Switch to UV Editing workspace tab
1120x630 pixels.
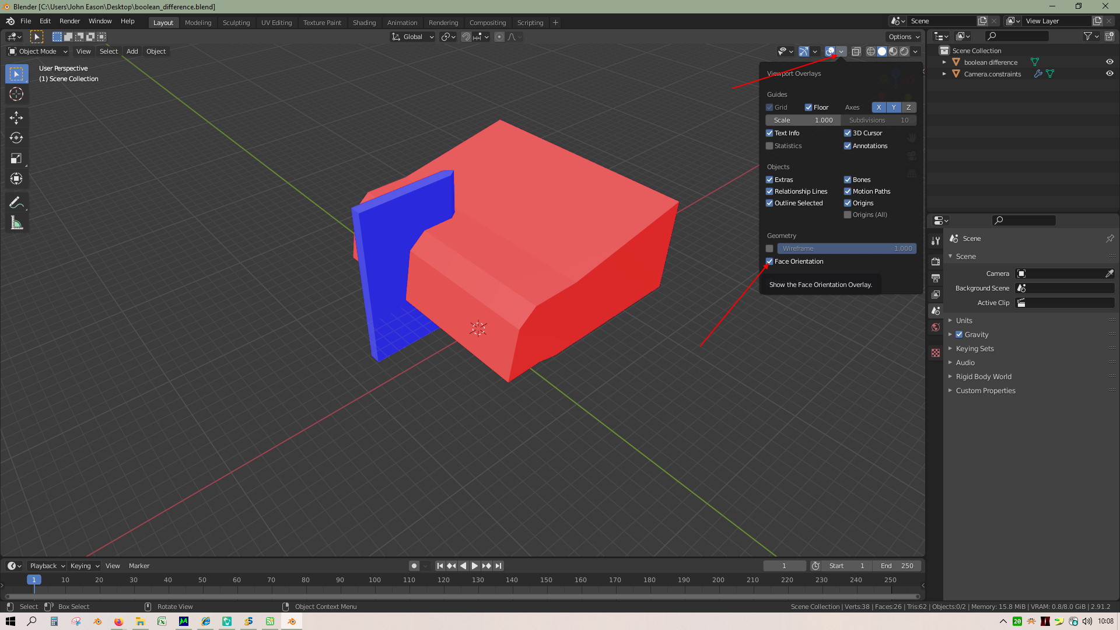[276, 23]
